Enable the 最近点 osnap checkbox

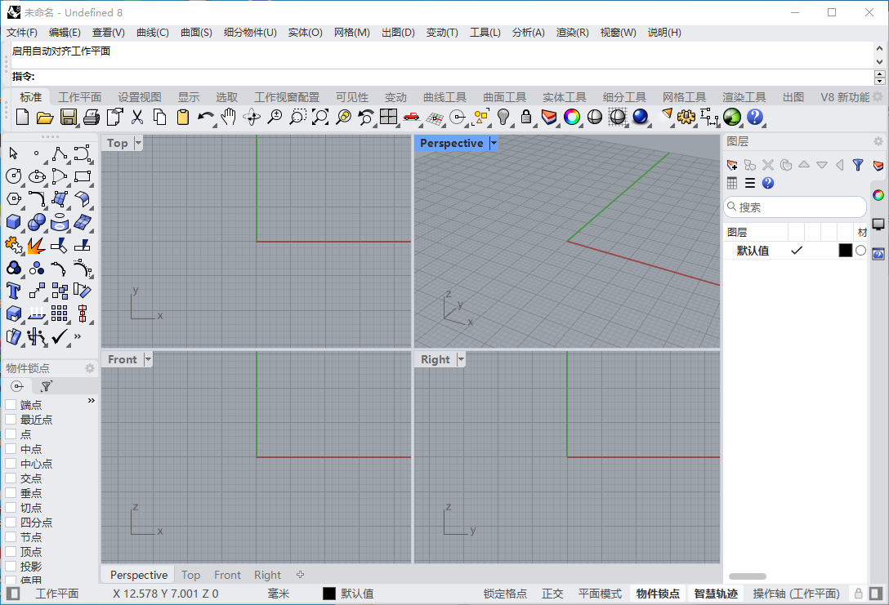pyautogui.click(x=11, y=419)
